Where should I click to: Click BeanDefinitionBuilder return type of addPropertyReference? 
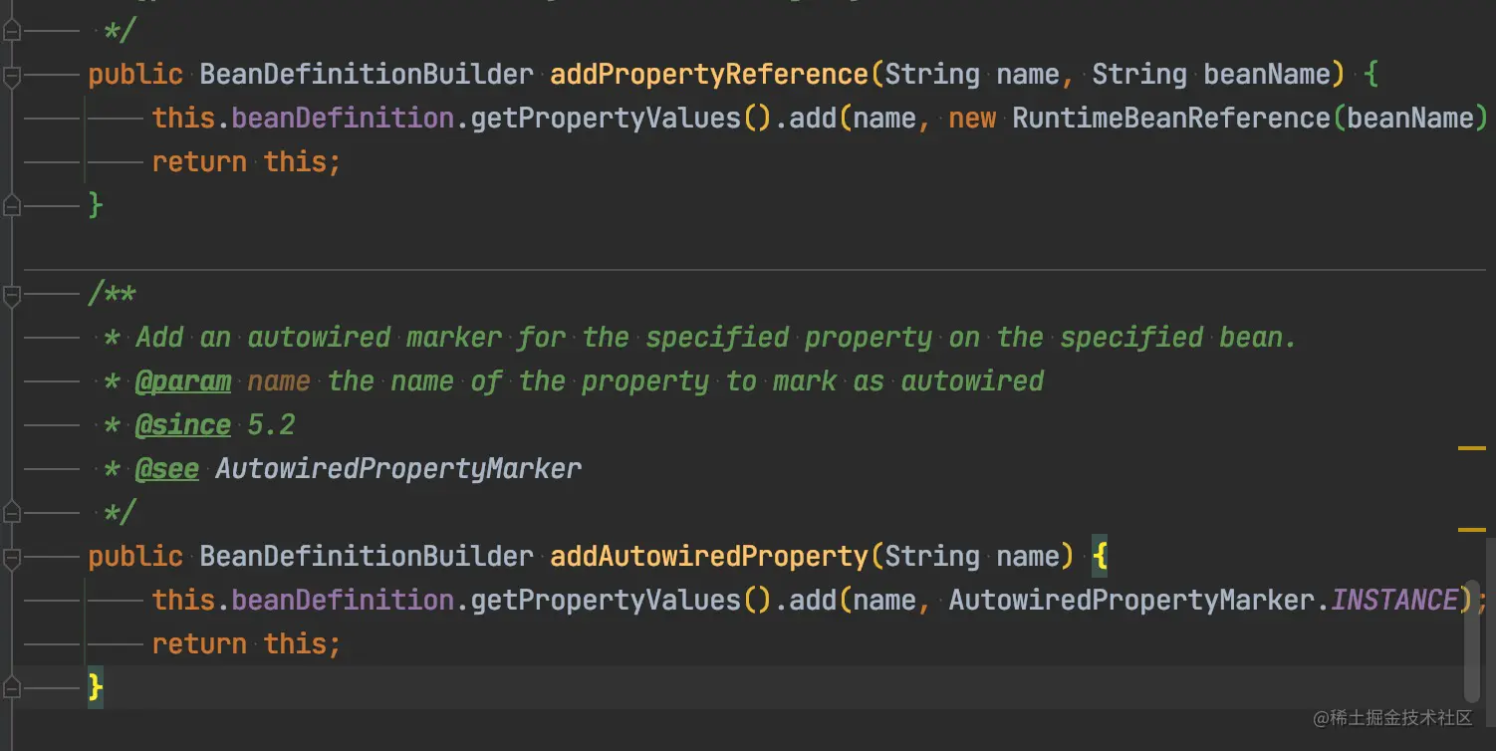tap(367, 75)
